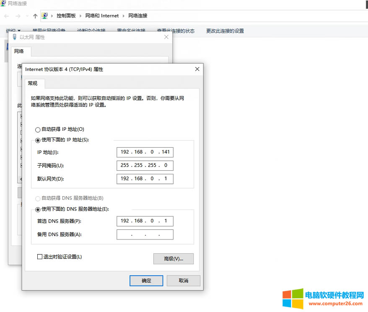This screenshot has height=312, width=368.
Task: Click the forward arrow in Explorer
Action: [18, 16]
